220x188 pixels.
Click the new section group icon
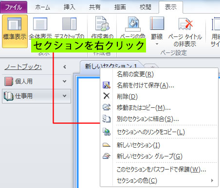click(107, 156)
